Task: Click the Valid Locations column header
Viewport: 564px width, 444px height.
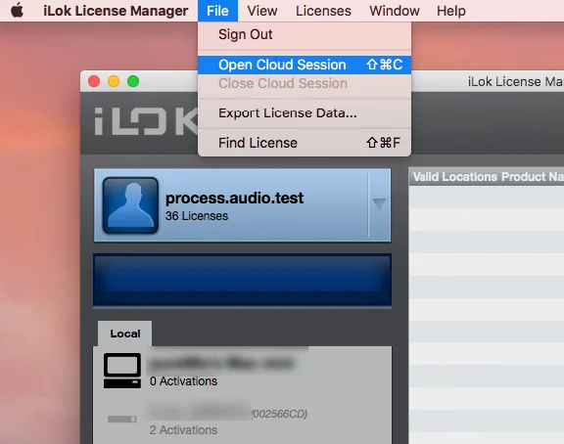Action: click(454, 177)
